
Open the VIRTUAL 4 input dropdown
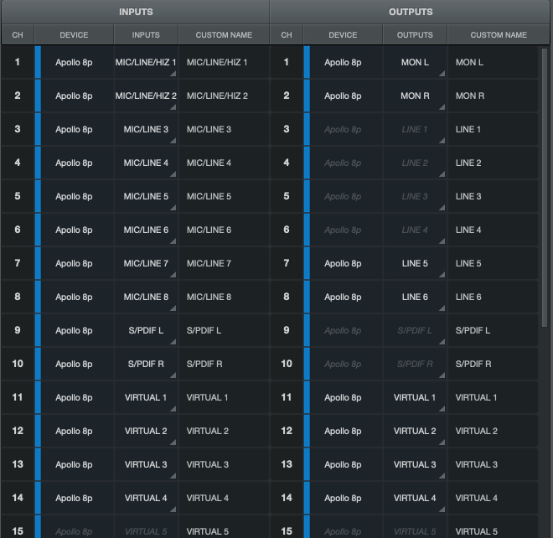click(146, 498)
